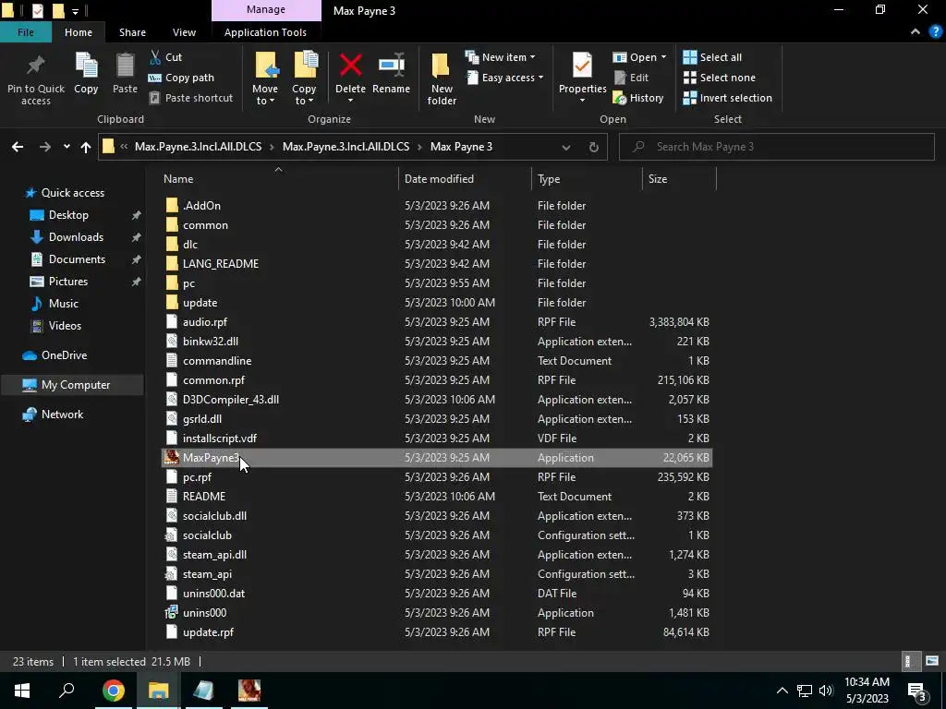946x709 pixels.
Task: Click the clock showing 10:34 AM
Action: pos(867,682)
